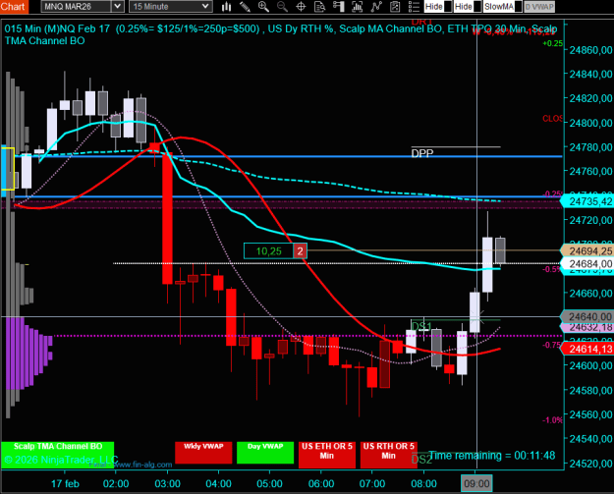Click the 24560,00 price axis label
The image size is (614, 494).
click(x=590, y=414)
